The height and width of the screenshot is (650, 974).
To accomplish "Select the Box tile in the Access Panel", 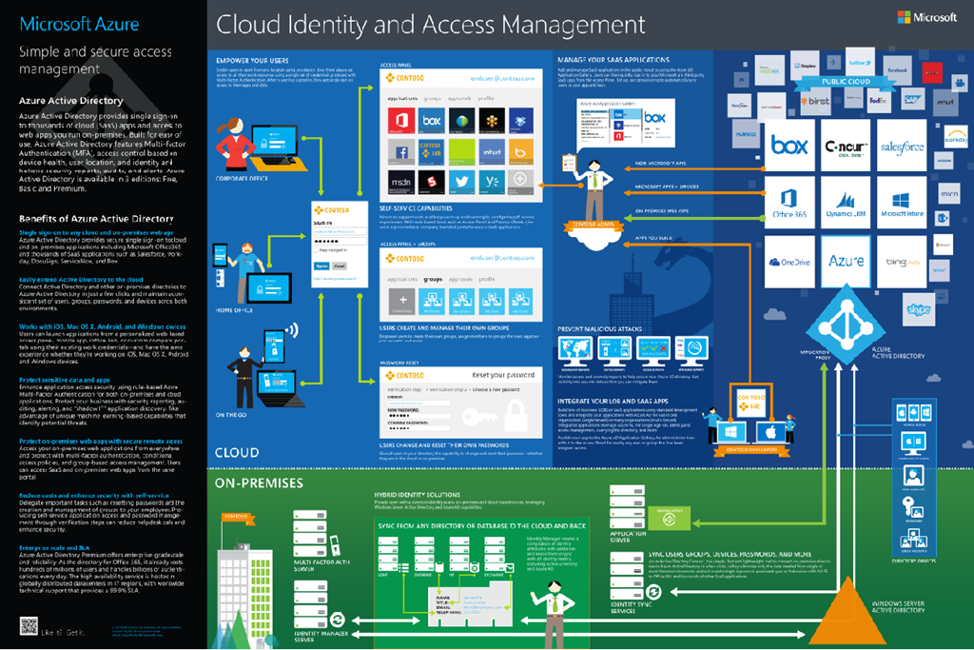I will click(x=432, y=120).
